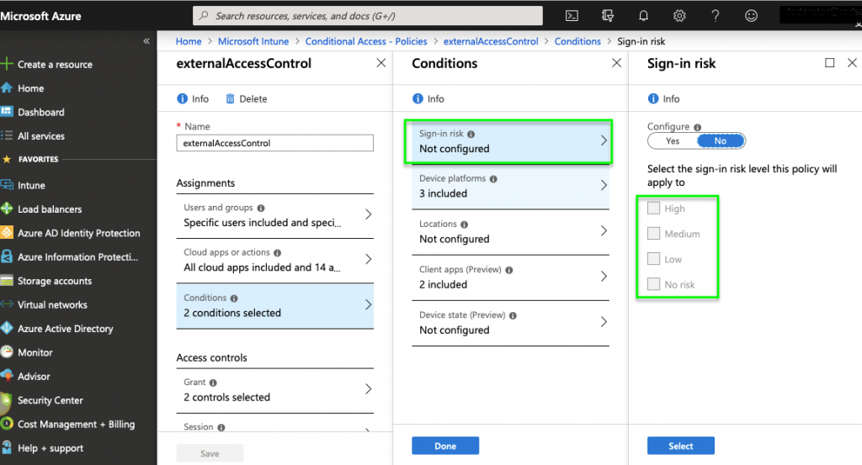Screen dimensions: 862x465
Task: Select Intune from the favorites menu
Action: pos(31,185)
